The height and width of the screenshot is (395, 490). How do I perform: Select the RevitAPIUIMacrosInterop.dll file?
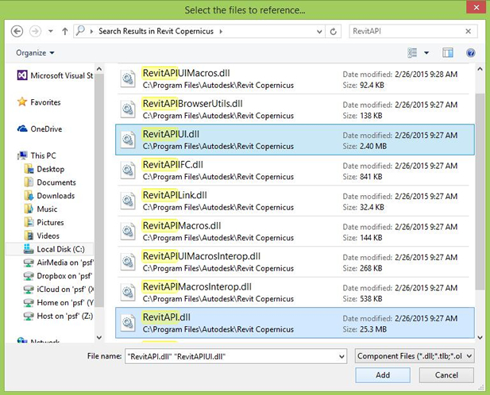(295, 262)
